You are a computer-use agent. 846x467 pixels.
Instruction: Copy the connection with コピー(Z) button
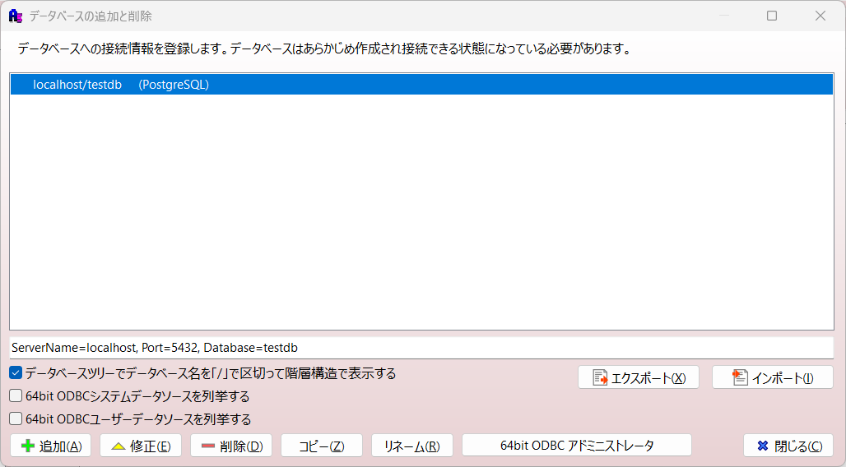point(322,446)
